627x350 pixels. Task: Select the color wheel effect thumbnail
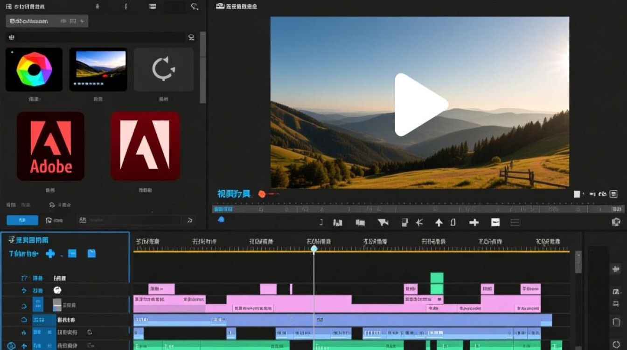34,70
